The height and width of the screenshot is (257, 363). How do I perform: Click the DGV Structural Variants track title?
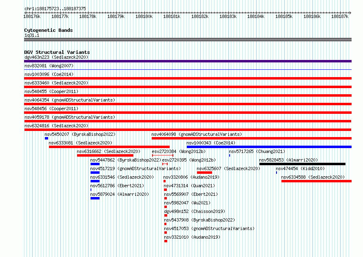coord(57,52)
